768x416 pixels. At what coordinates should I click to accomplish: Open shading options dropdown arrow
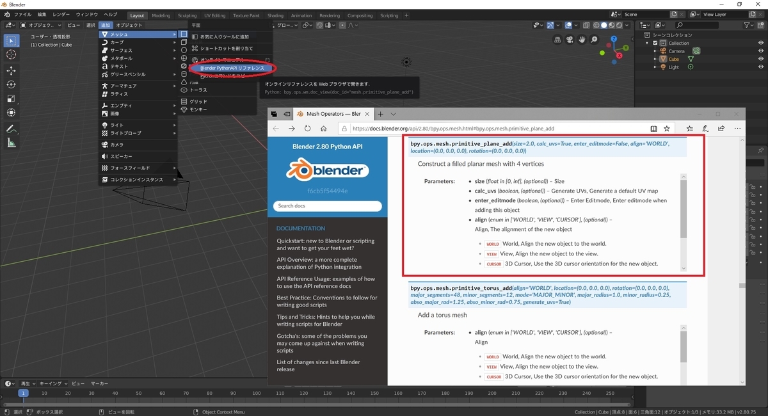(x=627, y=25)
